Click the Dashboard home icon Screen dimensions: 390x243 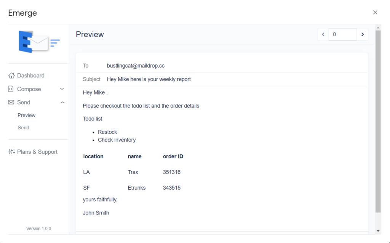(11, 76)
